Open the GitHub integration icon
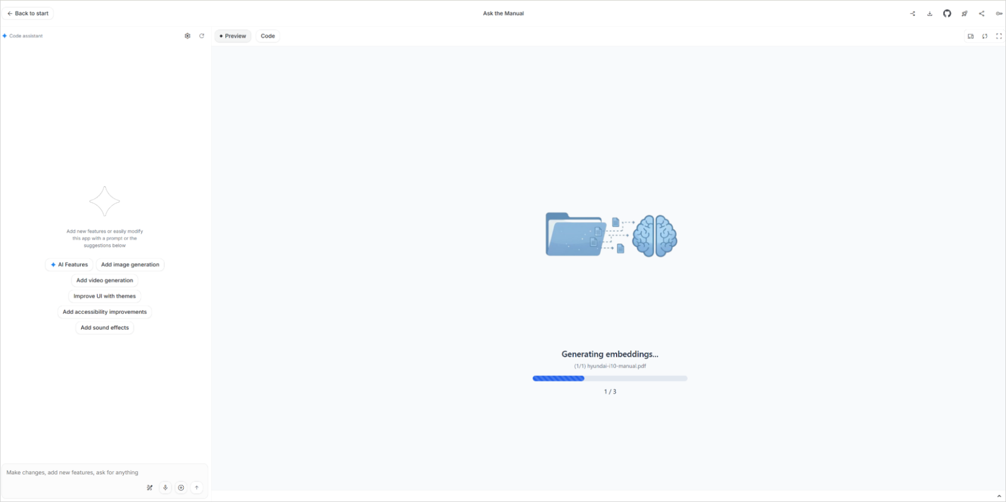1006x502 pixels. pyautogui.click(x=947, y=14)
